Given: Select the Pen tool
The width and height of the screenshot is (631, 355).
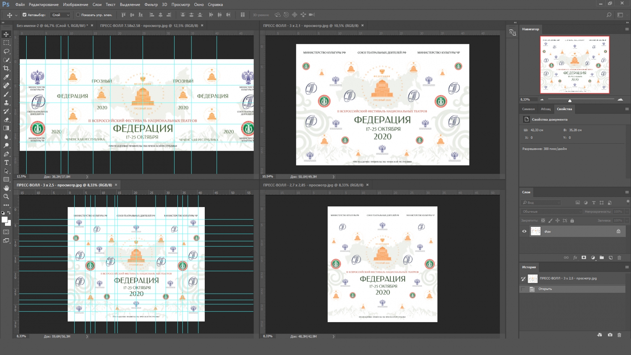Looking at the screenshot, I should point(6,154).
